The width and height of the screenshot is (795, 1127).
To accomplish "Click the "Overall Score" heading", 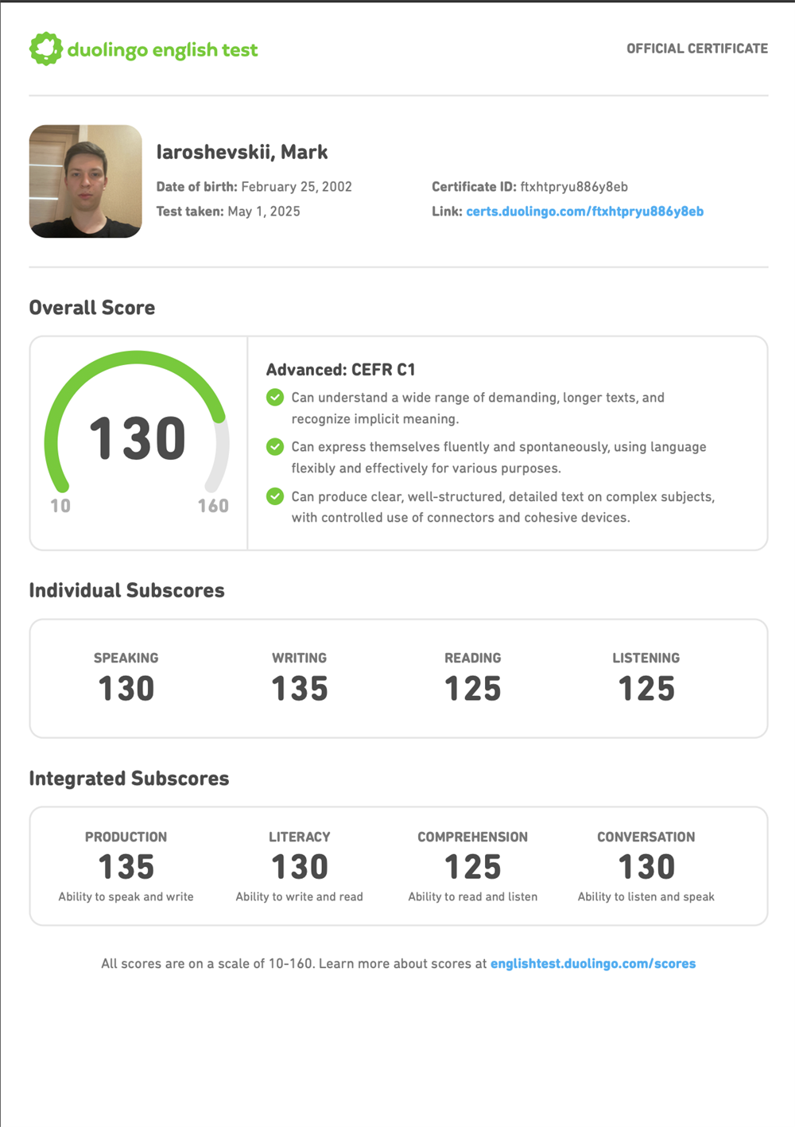I will pyautogui.click(x=92, y=308).
